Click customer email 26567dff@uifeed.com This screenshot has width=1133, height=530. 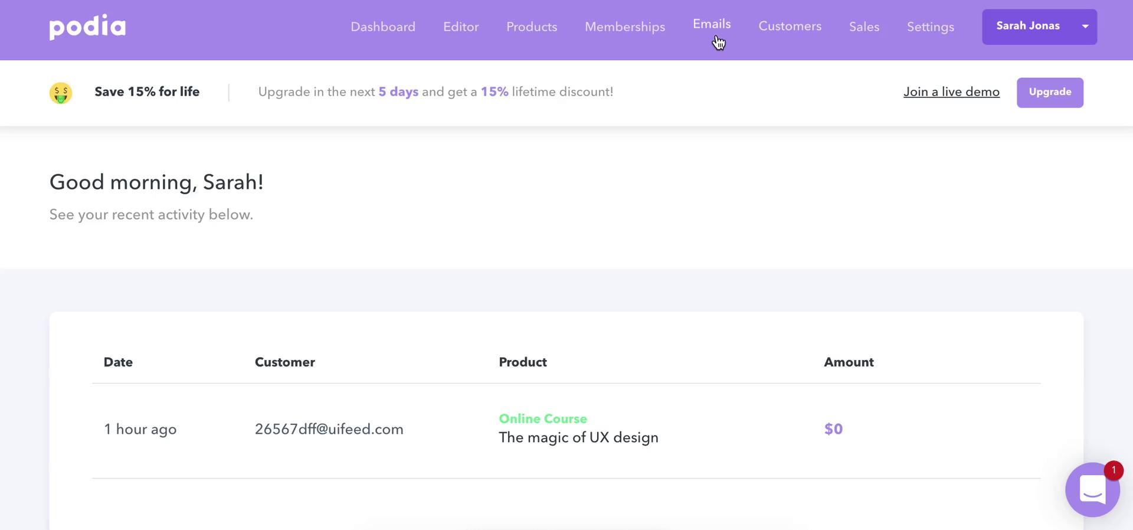coord(329,429)
